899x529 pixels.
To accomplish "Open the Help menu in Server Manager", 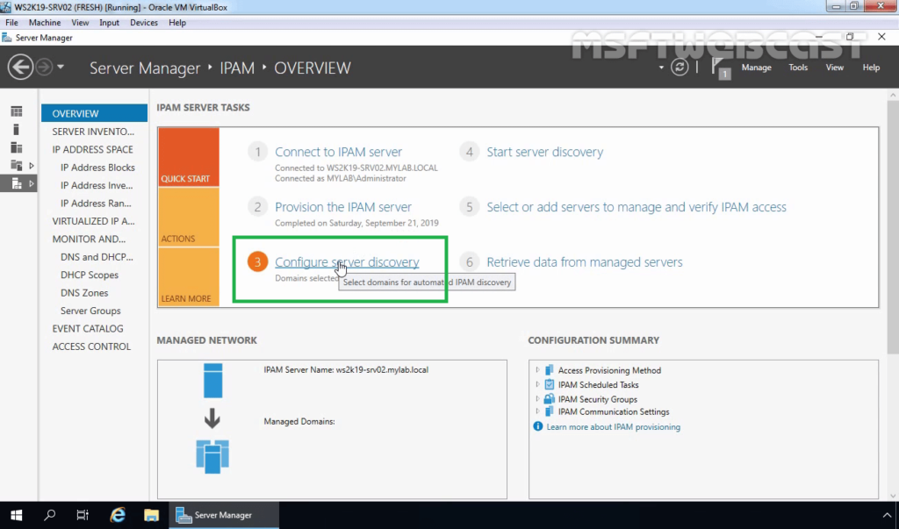I will pyautogui.click(x=871, y=68).
